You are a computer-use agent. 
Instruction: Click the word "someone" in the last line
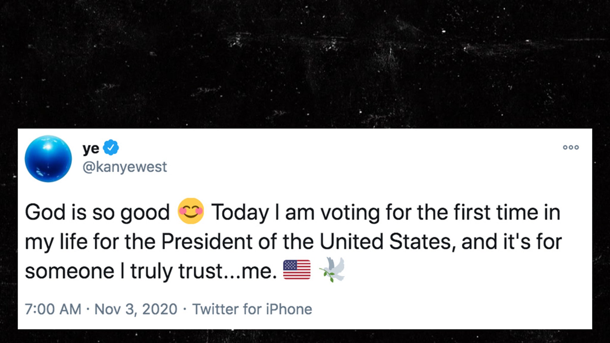(x=70, y=271)
